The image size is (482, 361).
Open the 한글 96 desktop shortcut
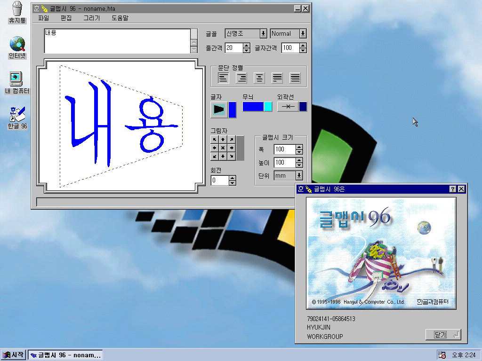(17, 118)
